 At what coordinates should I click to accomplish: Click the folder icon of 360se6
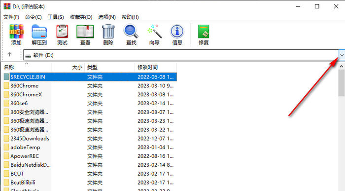point(6,103)
